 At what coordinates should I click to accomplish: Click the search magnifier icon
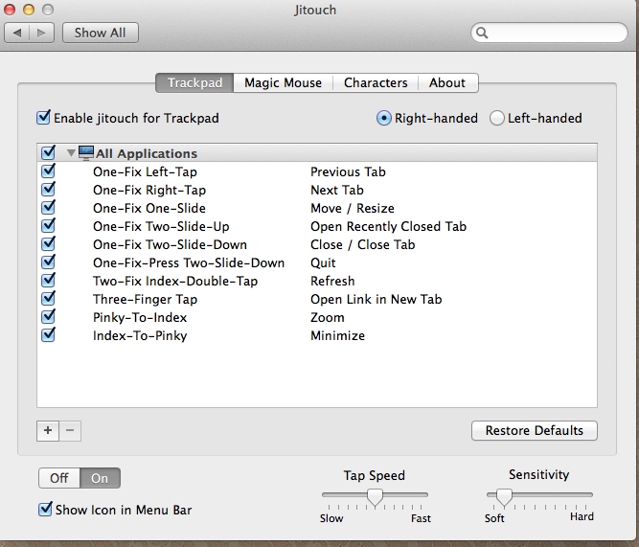click(482, 33)
